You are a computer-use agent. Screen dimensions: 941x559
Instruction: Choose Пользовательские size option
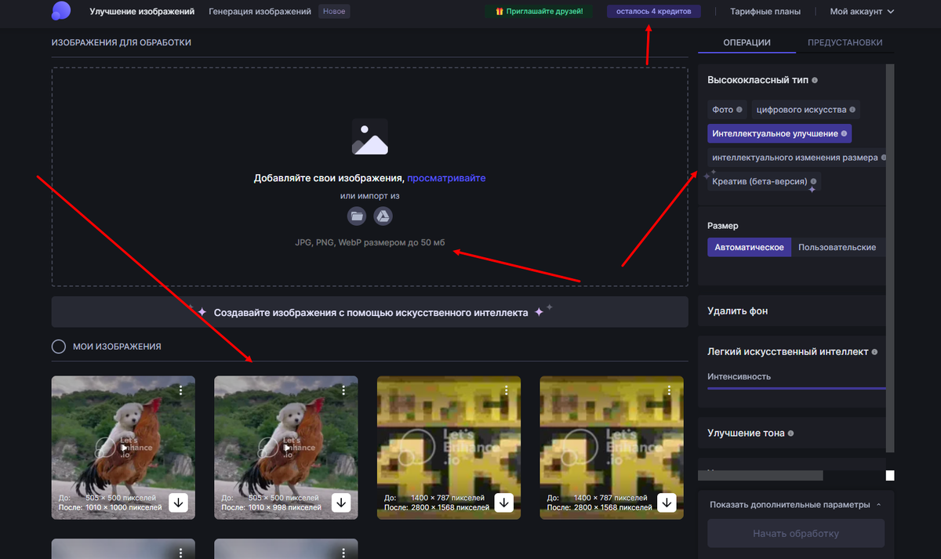837,247
